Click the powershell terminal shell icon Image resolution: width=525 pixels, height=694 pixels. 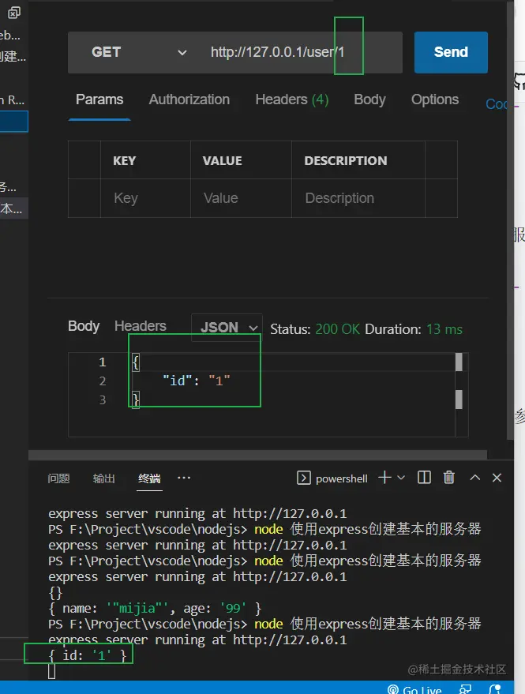[x=304, y=478]
